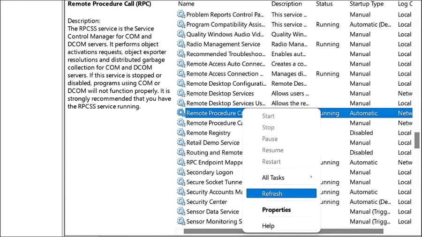Image resolution: width=422 pixels, height=237 pixels.
Task: Sort by the Status column header
Action: (x=324, y=4)
